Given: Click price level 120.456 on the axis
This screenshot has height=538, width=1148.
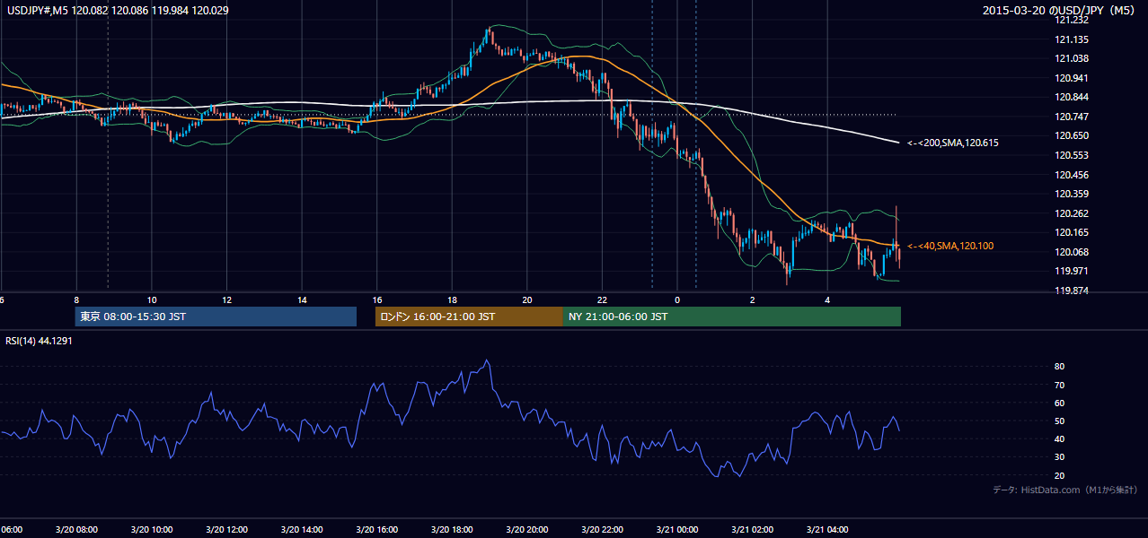Looking at the screenshot, I should click(1072, 175).
